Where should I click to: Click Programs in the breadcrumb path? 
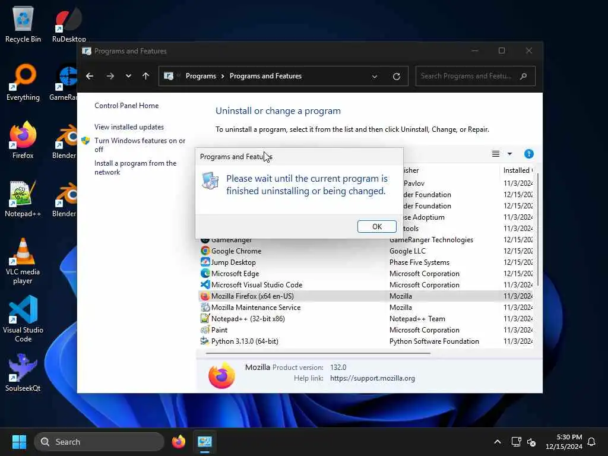tap(201, 76)
